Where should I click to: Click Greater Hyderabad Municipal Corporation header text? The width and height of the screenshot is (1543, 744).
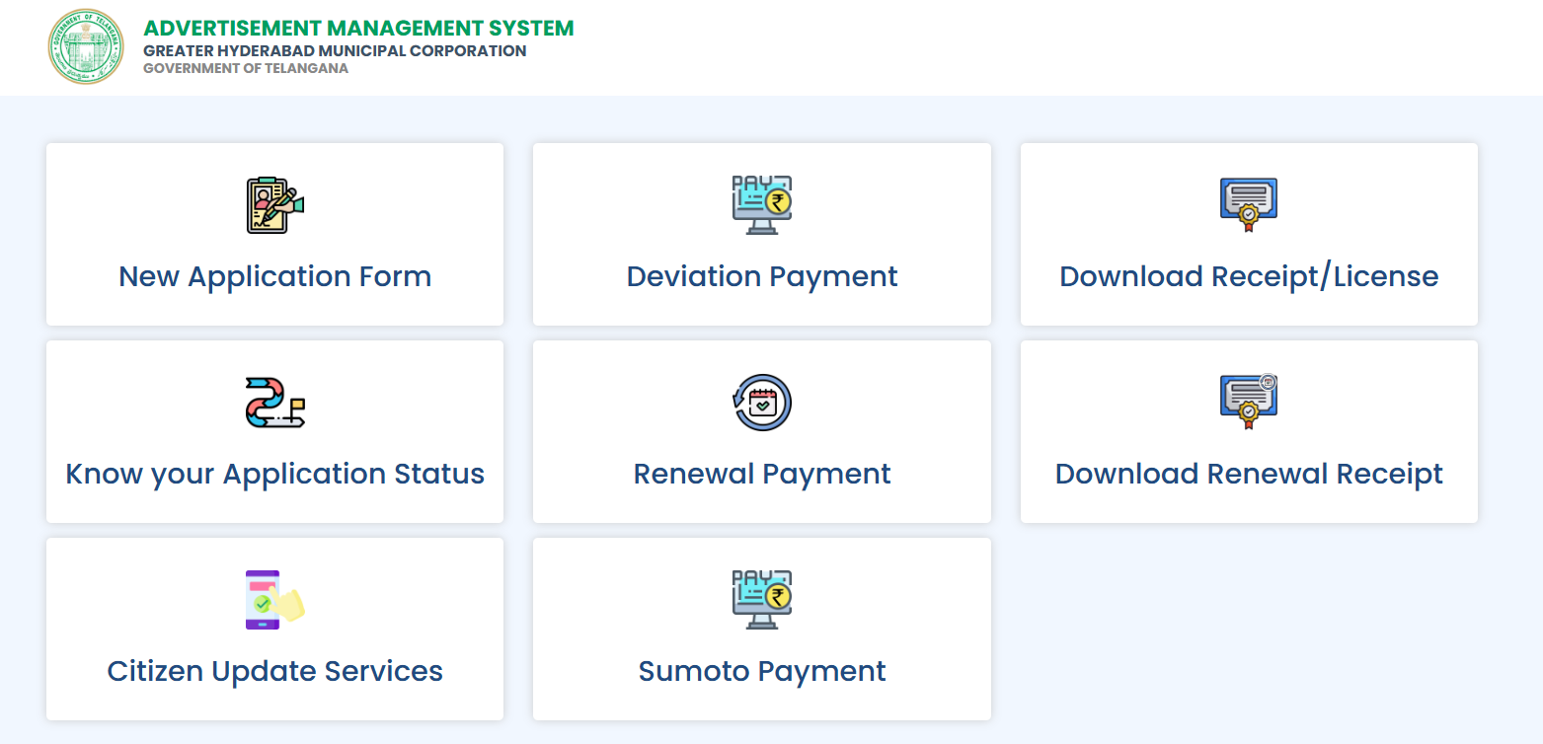335,51
